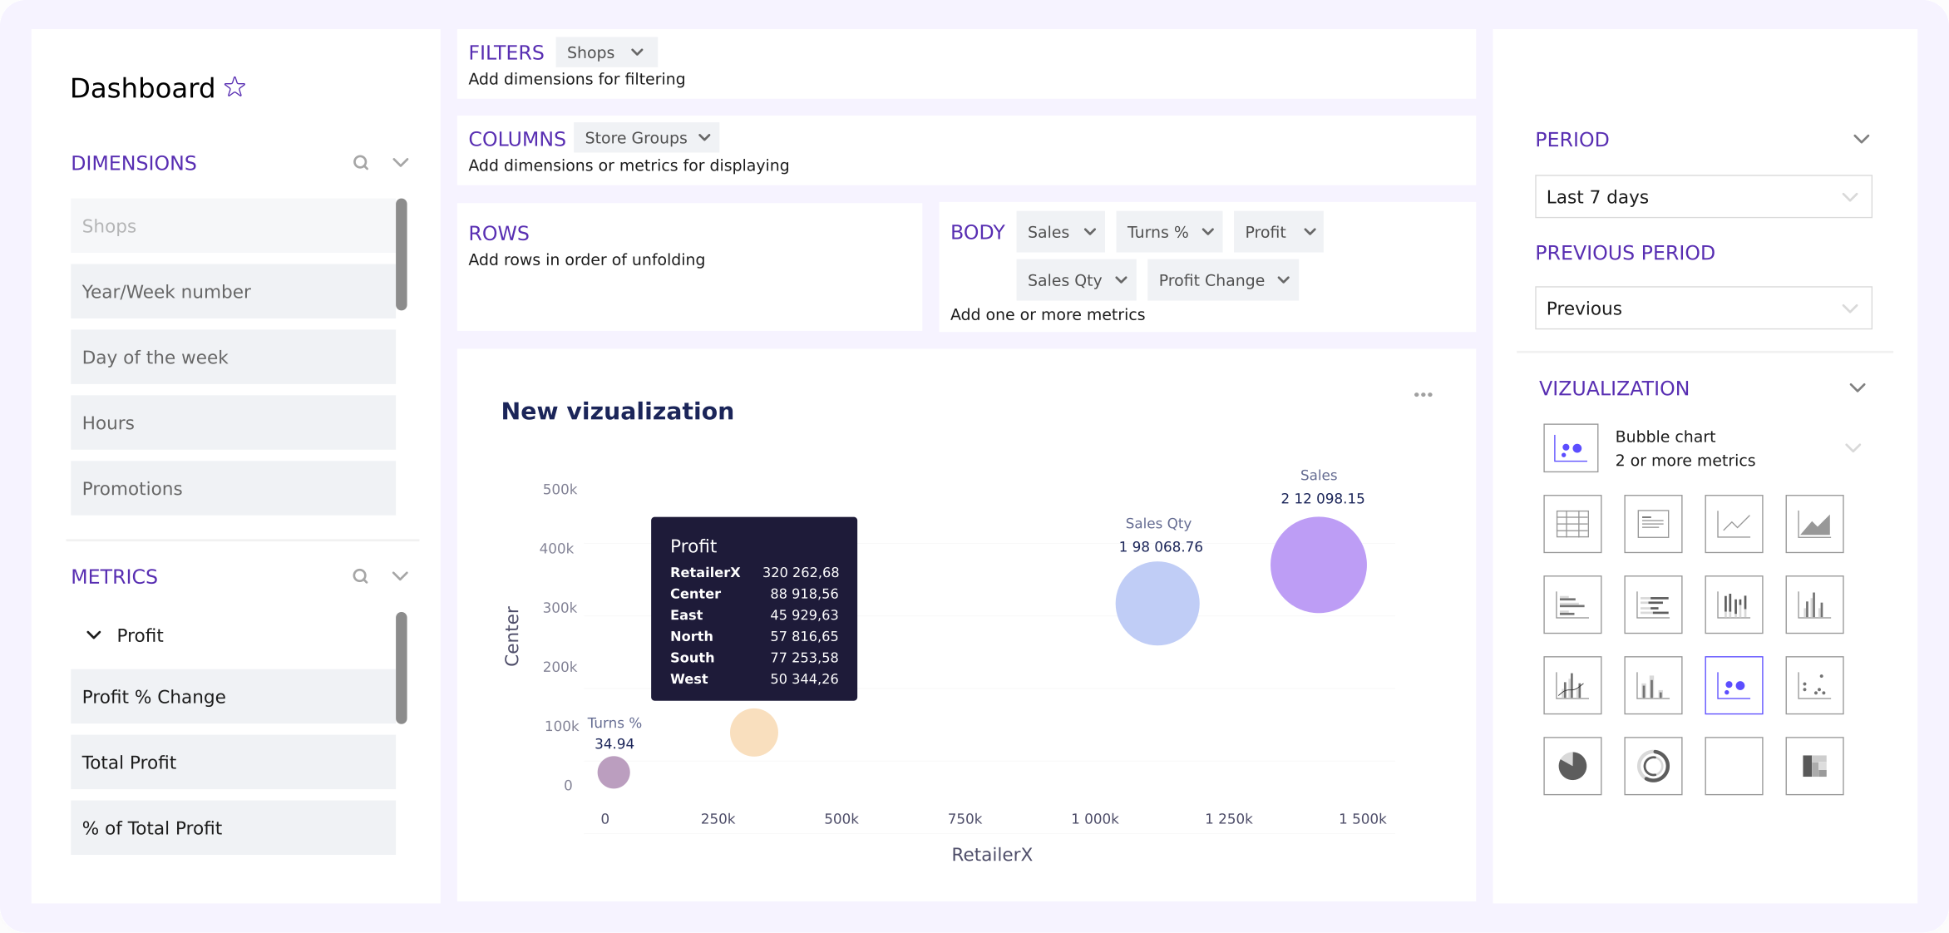Switch to area chart visualization
Viewport: 1949px width, 933px height.
pos(1813,524)
